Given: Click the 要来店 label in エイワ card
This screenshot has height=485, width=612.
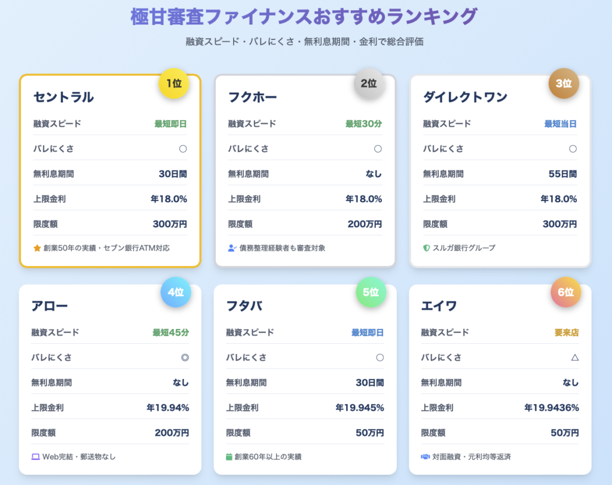Looking at the screenshot, I should click(565, 333).
